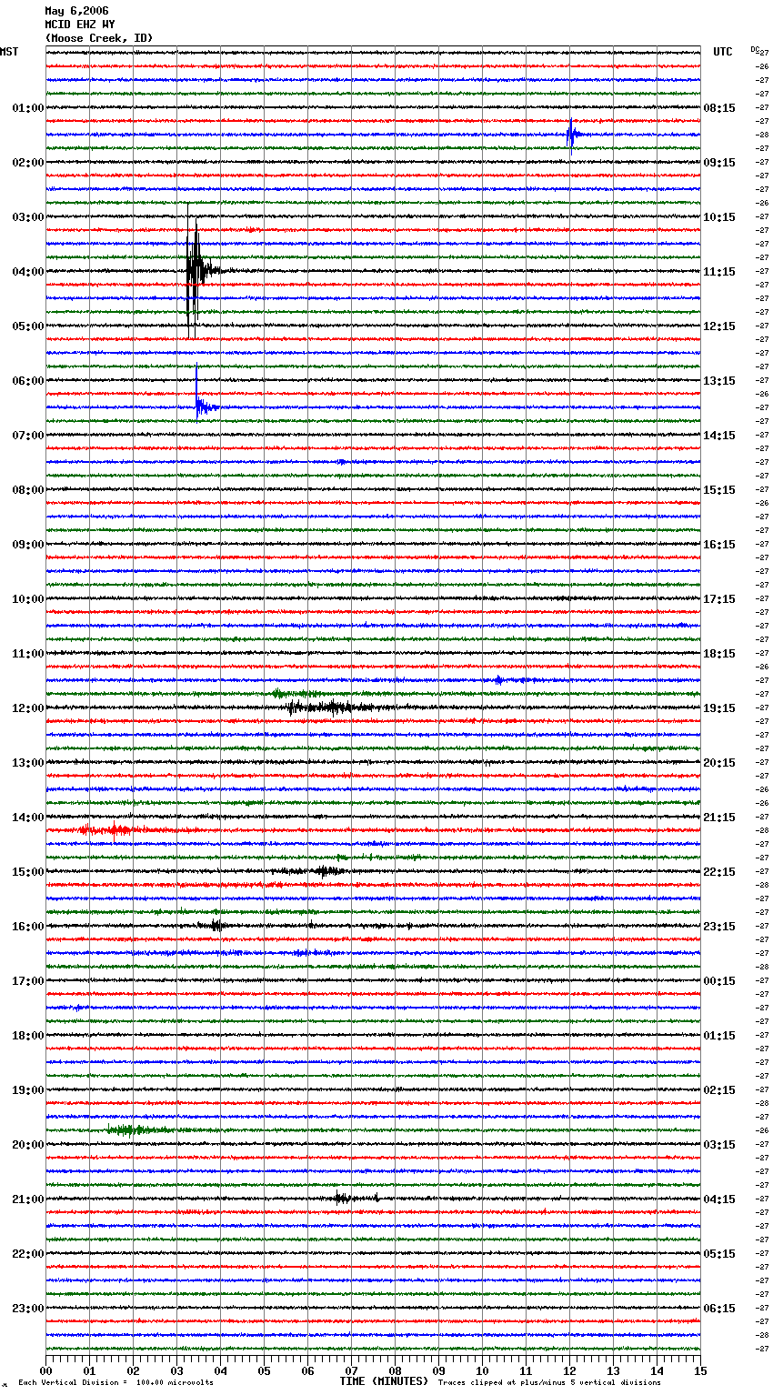Select the 02:00 MST time label
The width and height of the screenshot is (773, 1395).
click(28, 163)
